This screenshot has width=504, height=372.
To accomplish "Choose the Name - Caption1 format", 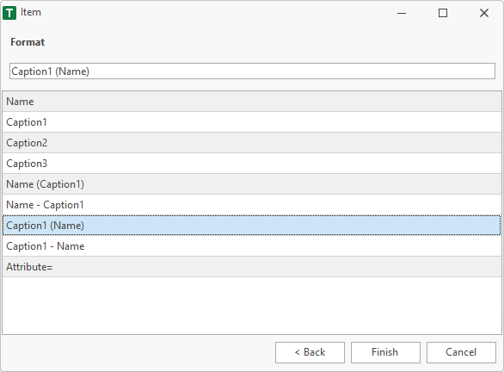I will coord(252,205).
